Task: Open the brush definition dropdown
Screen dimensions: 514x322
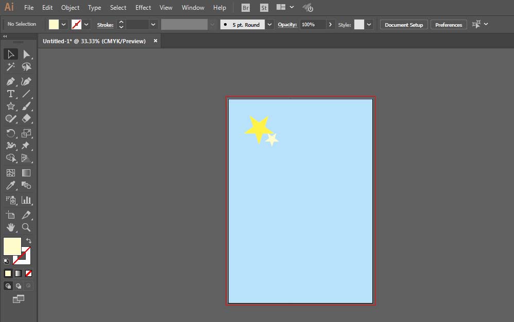Action: (x=269, y=24)
